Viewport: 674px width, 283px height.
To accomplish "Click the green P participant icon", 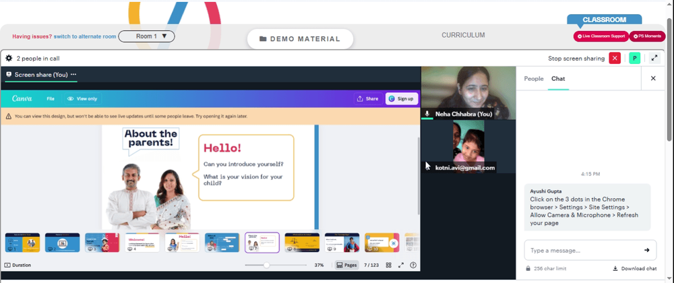I will [x=634, y=59].
